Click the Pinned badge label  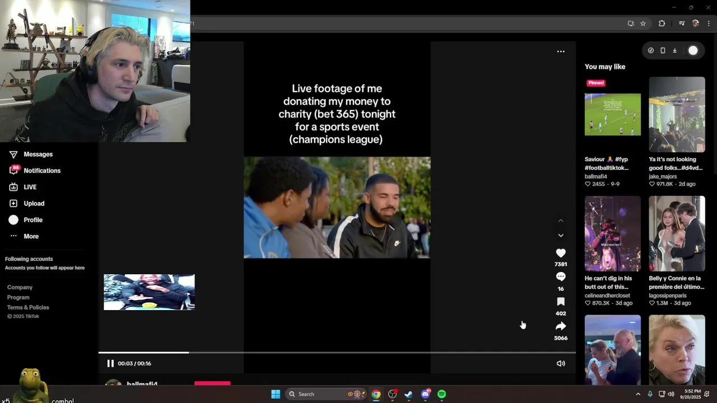coord(596,83)
